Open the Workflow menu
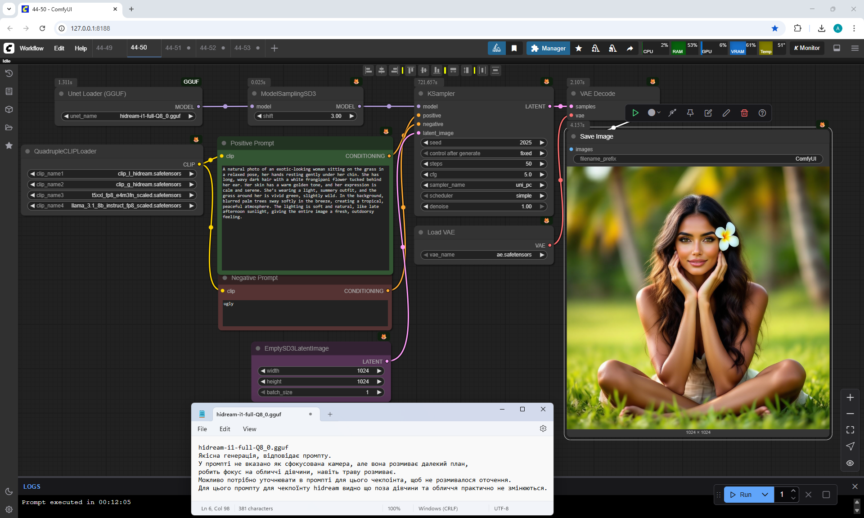 (31, 48)
